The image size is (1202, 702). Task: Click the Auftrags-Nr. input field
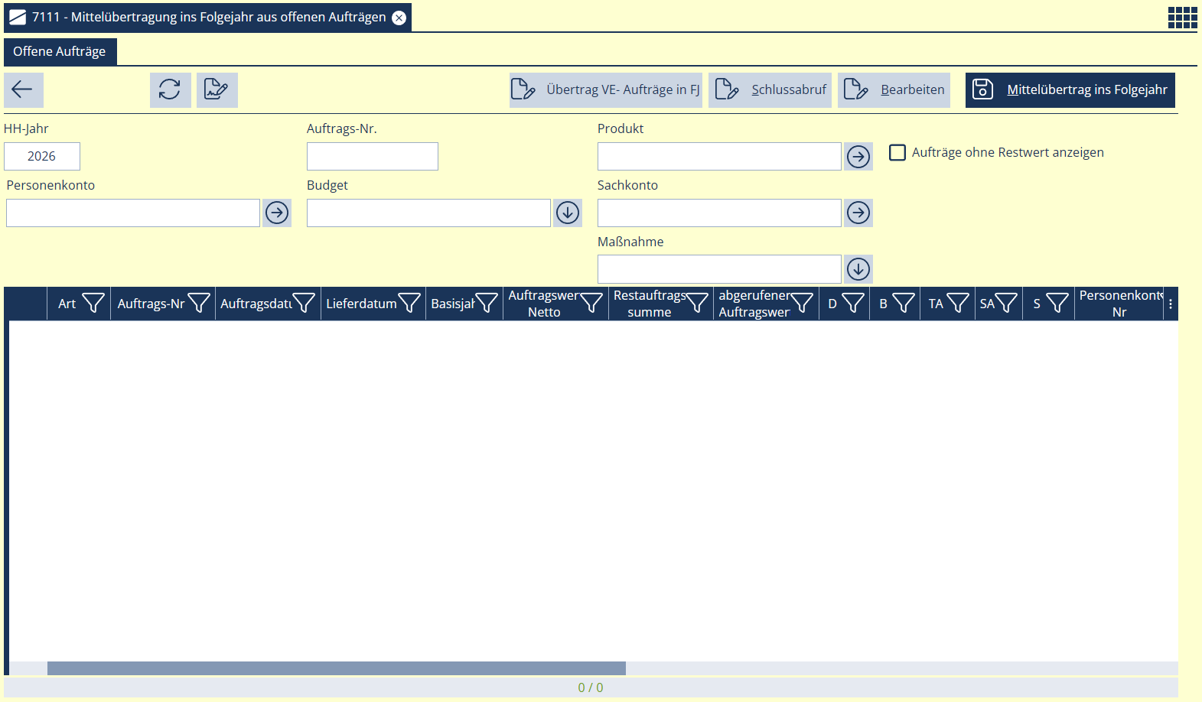[373, 156]
